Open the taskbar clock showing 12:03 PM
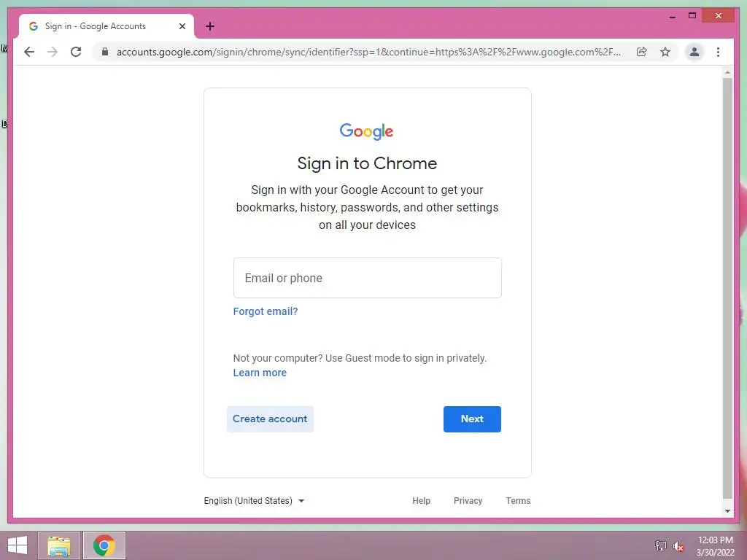Image resolution: width=747 pixels, height=560 pixels. (x=715, y=546)
